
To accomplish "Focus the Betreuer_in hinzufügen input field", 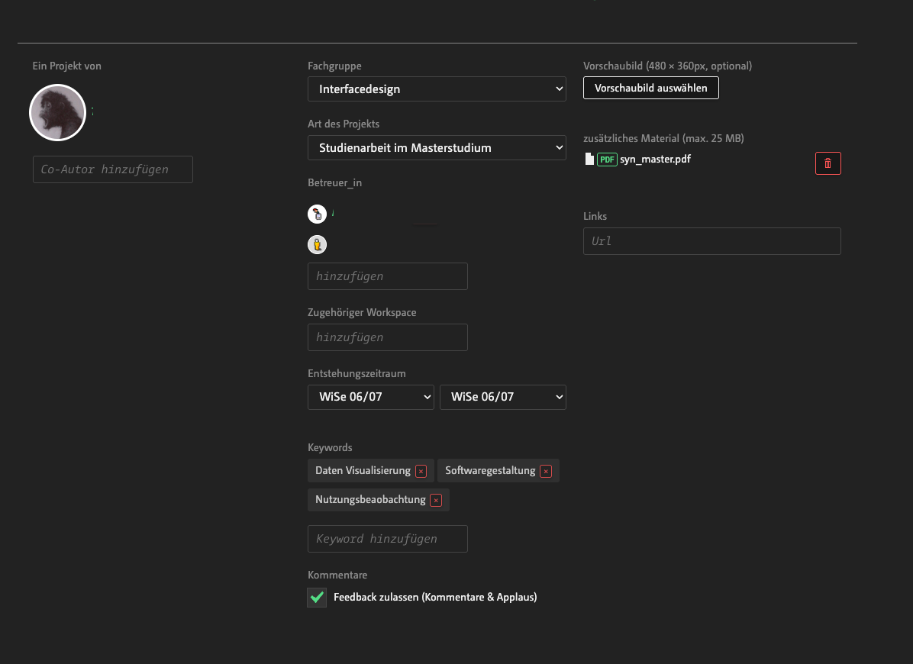I will (x=387, y=276).
